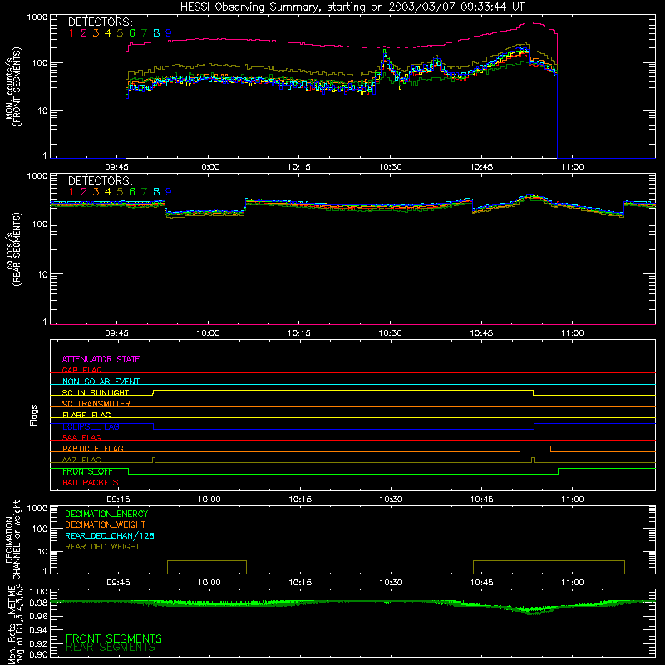This screenshot has width=665, height=665.
Task: Select the PARTICLE_FLAG label
Action: coord(93,448)
